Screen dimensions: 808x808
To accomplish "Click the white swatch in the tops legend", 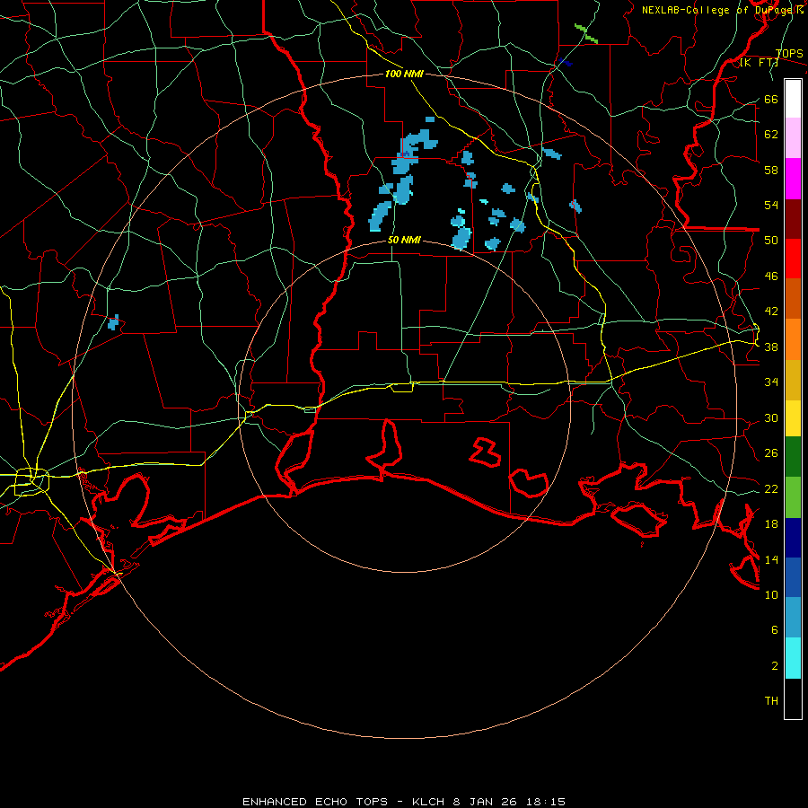I will point(793,99).
